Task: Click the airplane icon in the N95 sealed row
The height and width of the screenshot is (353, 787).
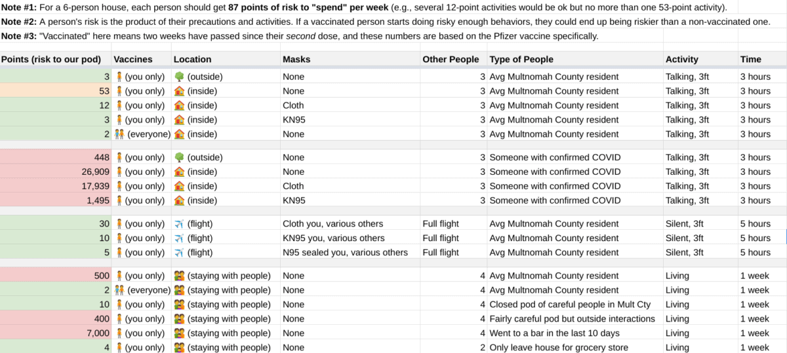Action: coord(179,252)
